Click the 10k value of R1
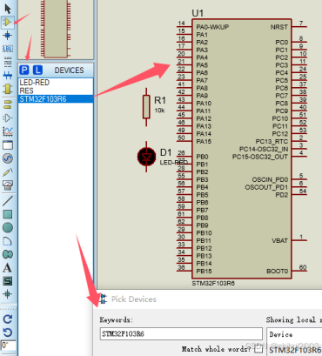 click(x=159, y=111)
